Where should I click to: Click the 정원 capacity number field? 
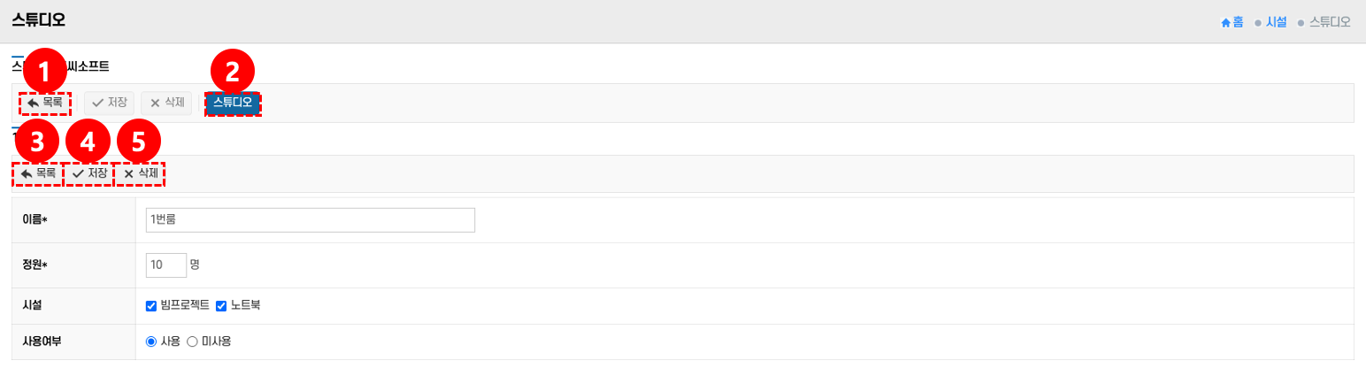tap(165, 264)
